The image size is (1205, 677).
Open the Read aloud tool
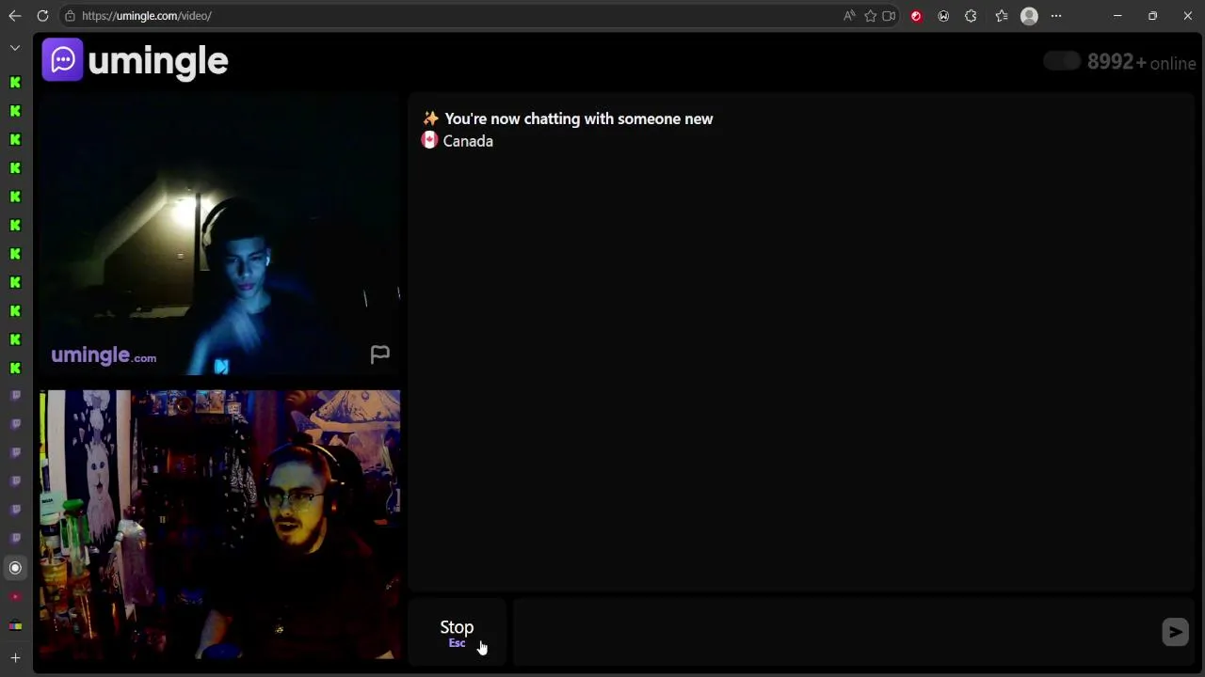point(849,16)
